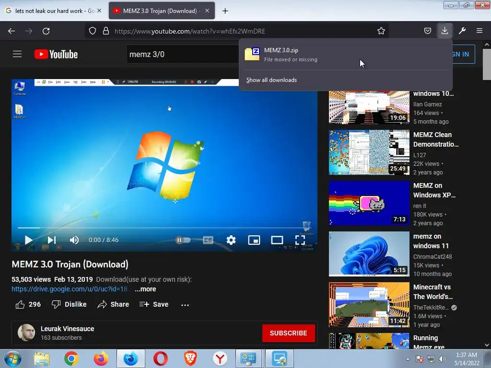This screenshot has height=368, width=491.
Task: Open the MEMZ 3.0.zip download entry
Action: 346,55
